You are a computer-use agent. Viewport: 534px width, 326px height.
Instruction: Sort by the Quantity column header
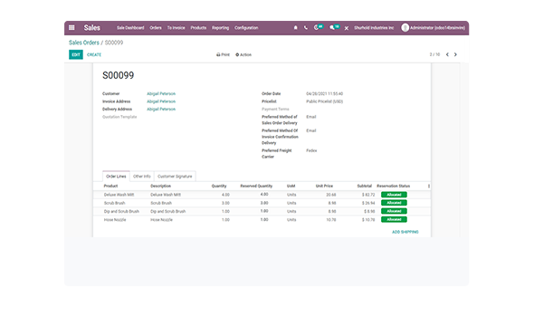[219, 186]
